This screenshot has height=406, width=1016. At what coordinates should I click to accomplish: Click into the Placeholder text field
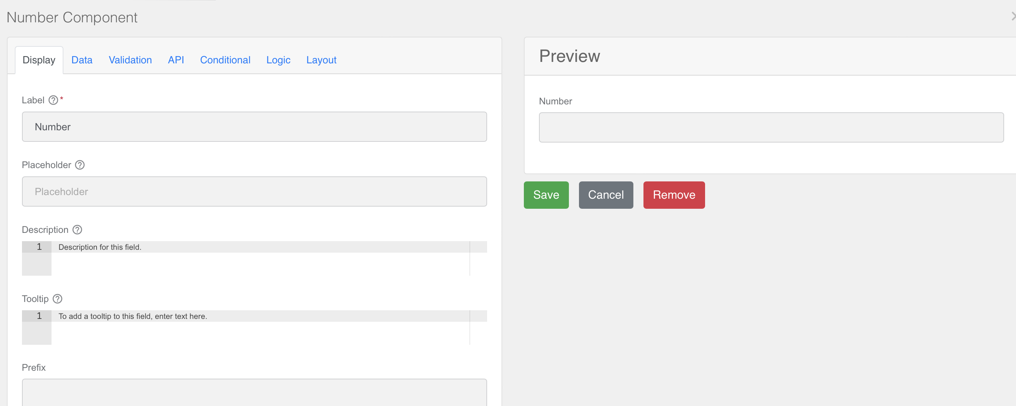tap(254, 191)
